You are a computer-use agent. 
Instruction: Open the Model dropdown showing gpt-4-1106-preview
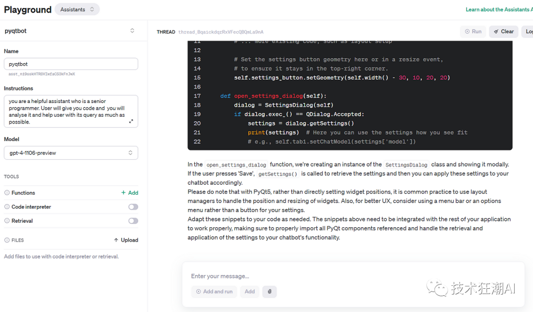pos(71,153)
